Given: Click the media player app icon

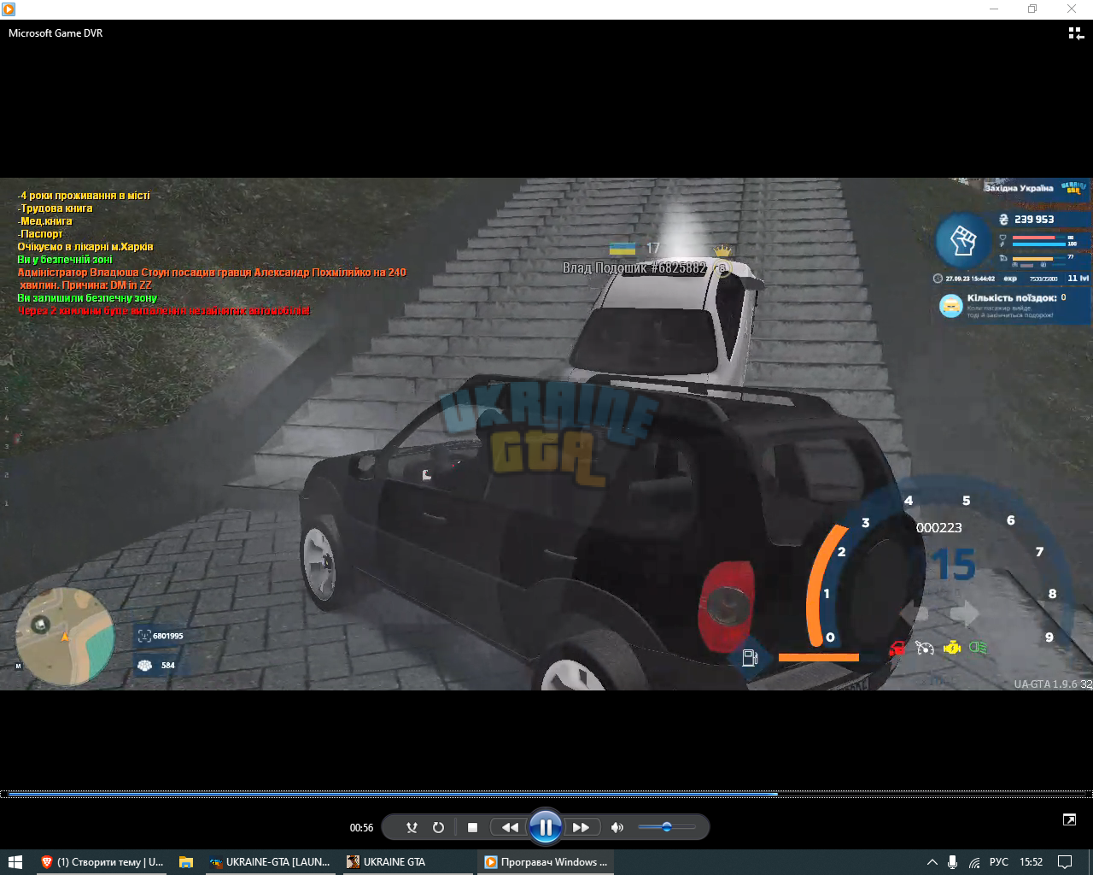Looking at the screenshot, I should point(9,9).
